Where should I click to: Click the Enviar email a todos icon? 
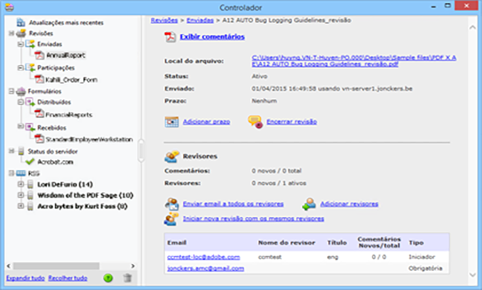[172, 204]
